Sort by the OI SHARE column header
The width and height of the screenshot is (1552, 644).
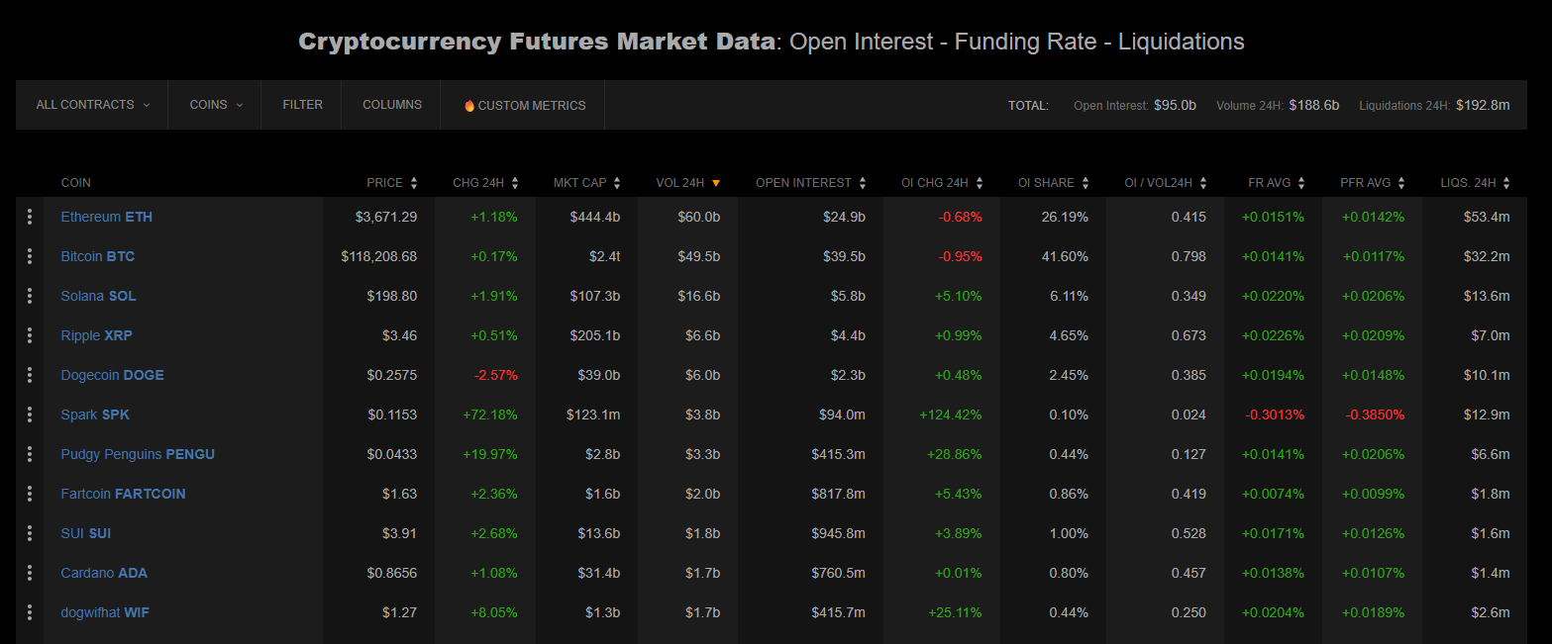click(x=1046, y=183)
